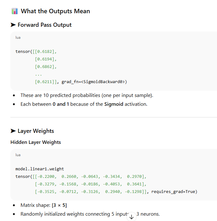Click the "Forward Pass Output" heading text
This screenshot has height=221, width=217.
(44, 25)
